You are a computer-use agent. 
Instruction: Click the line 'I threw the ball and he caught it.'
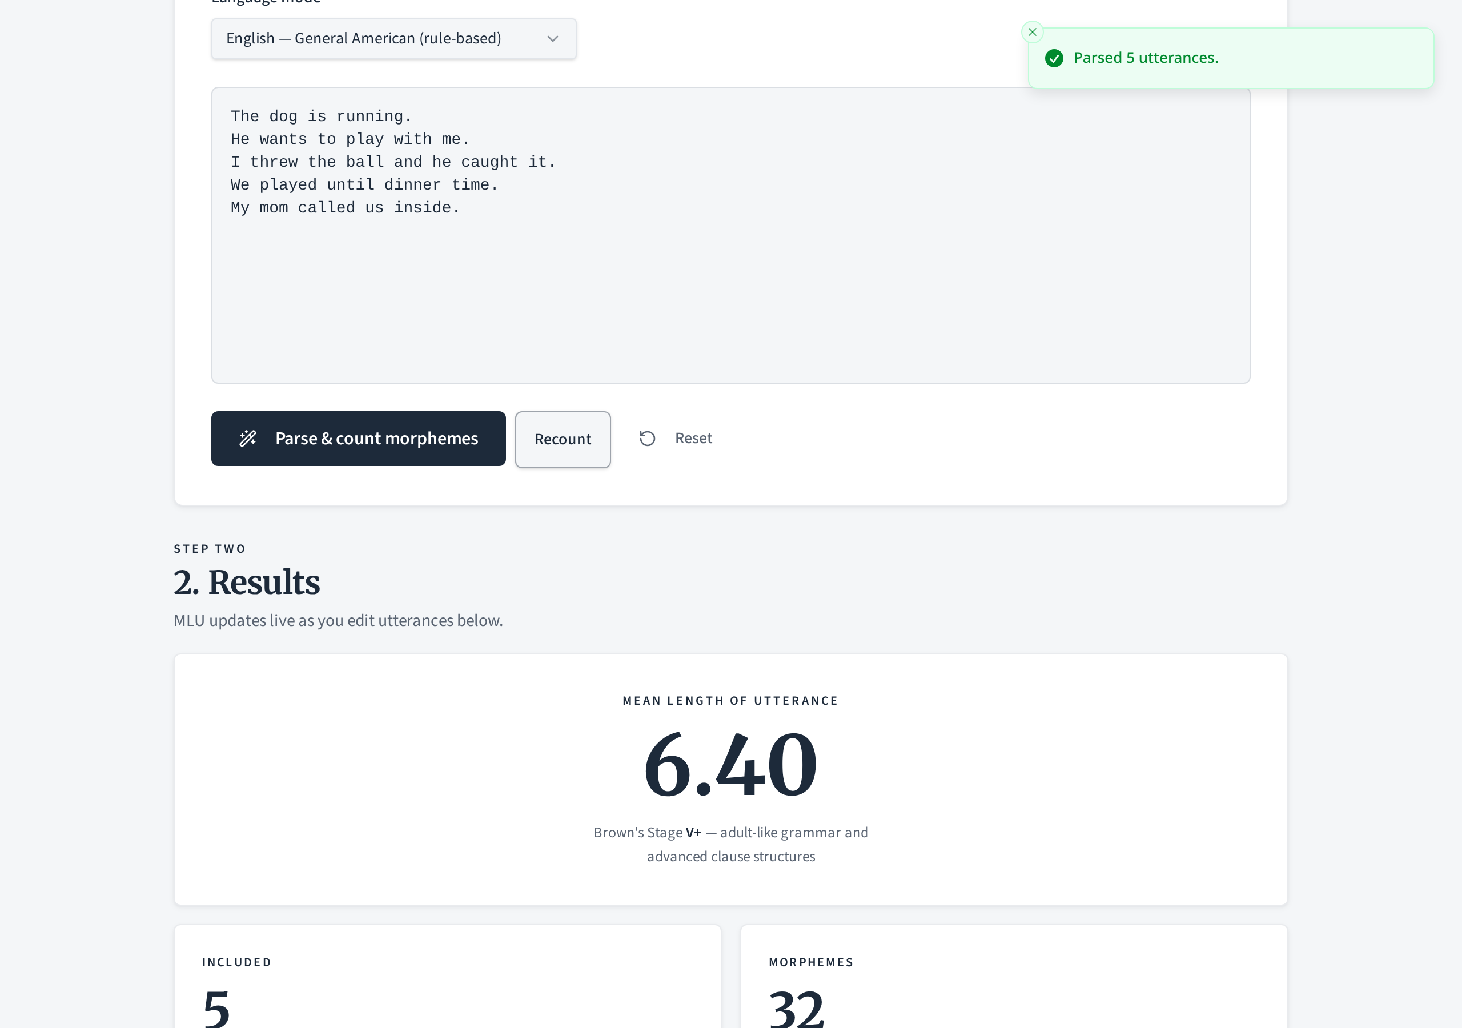tap(393, 162)
